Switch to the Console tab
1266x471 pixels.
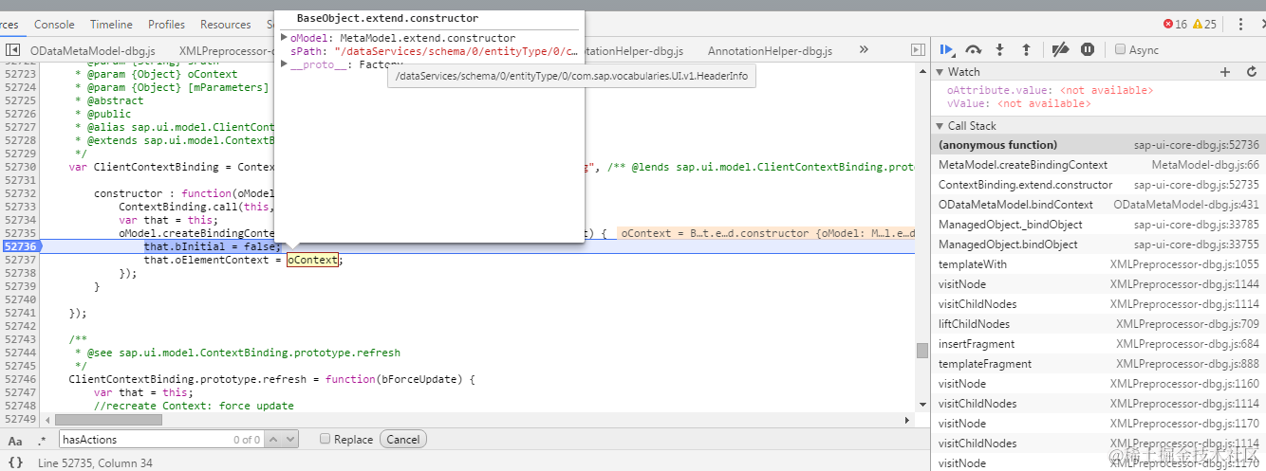(x=54, y=25)
